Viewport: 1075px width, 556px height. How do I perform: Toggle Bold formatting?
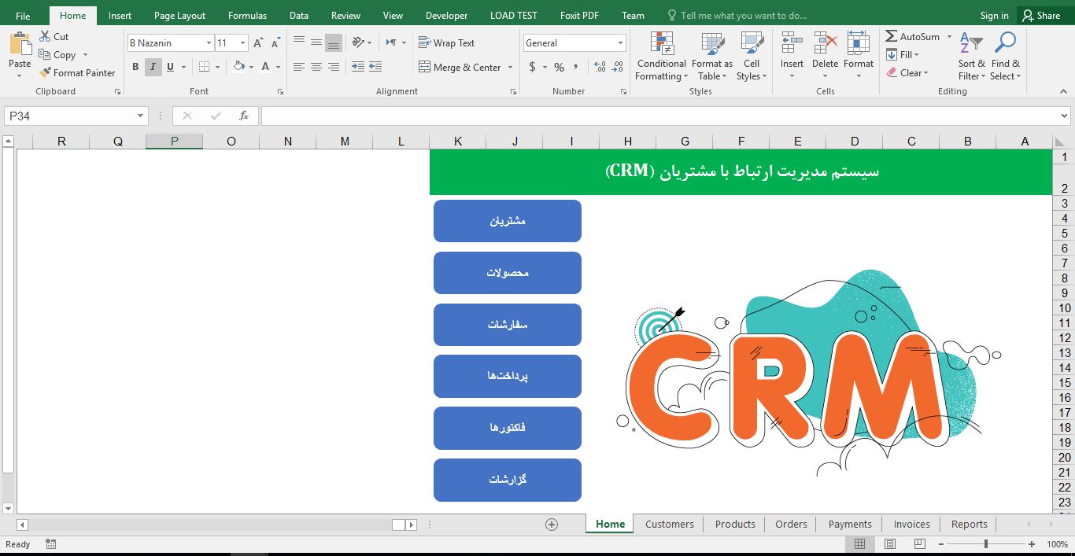(135, 67)
